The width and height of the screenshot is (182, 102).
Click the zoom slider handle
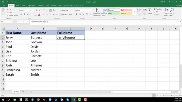pos(171,95)
